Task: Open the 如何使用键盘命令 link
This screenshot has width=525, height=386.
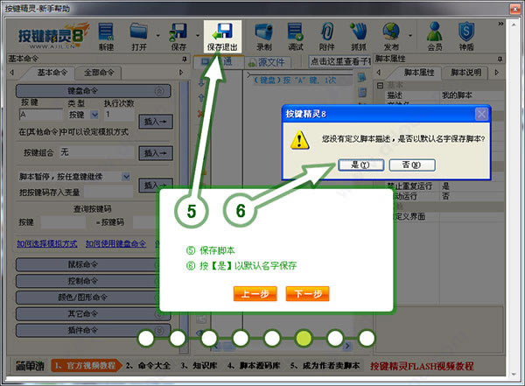Action: coord(115,243)
